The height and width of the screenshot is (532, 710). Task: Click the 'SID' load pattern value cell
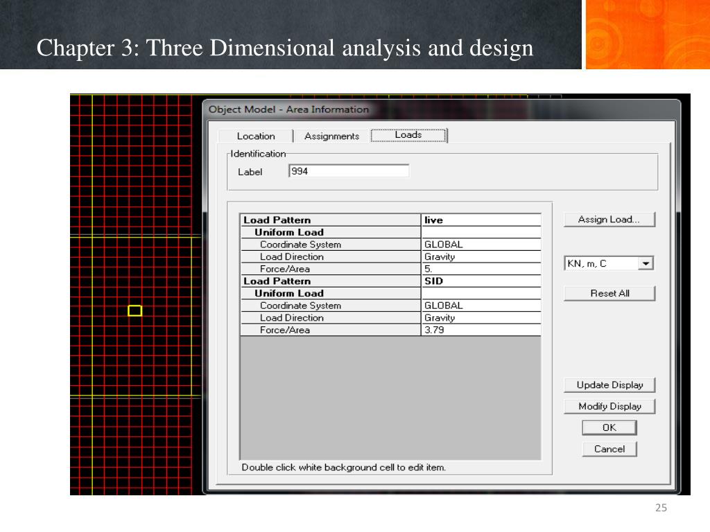(480, 281)
